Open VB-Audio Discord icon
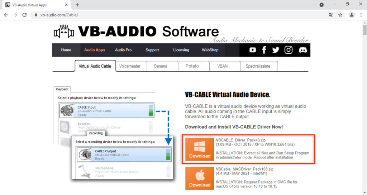Image resolution: width=367 pixels, height=195 pixels. pos(302,50)
